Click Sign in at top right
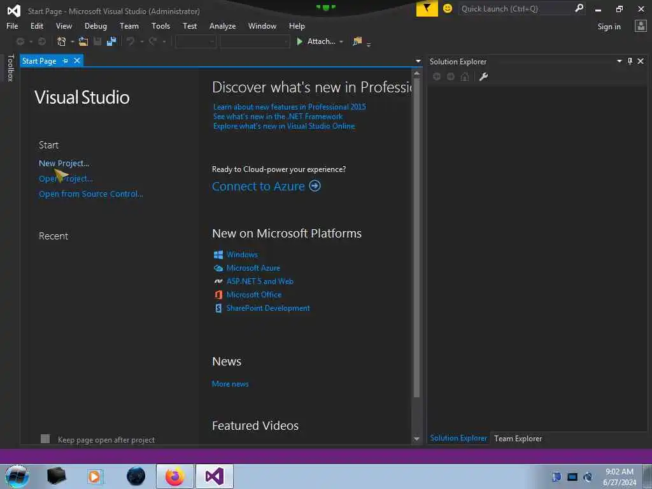This screenshot has width=652, height=489. [609, 27]
